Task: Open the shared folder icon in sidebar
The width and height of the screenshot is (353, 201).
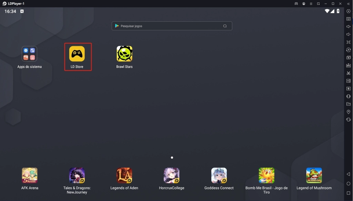Action: (349, 104)
